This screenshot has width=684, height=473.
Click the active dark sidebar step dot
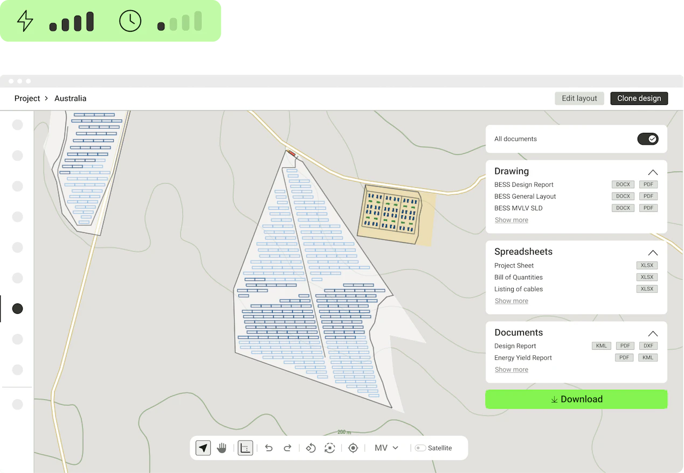18,308
